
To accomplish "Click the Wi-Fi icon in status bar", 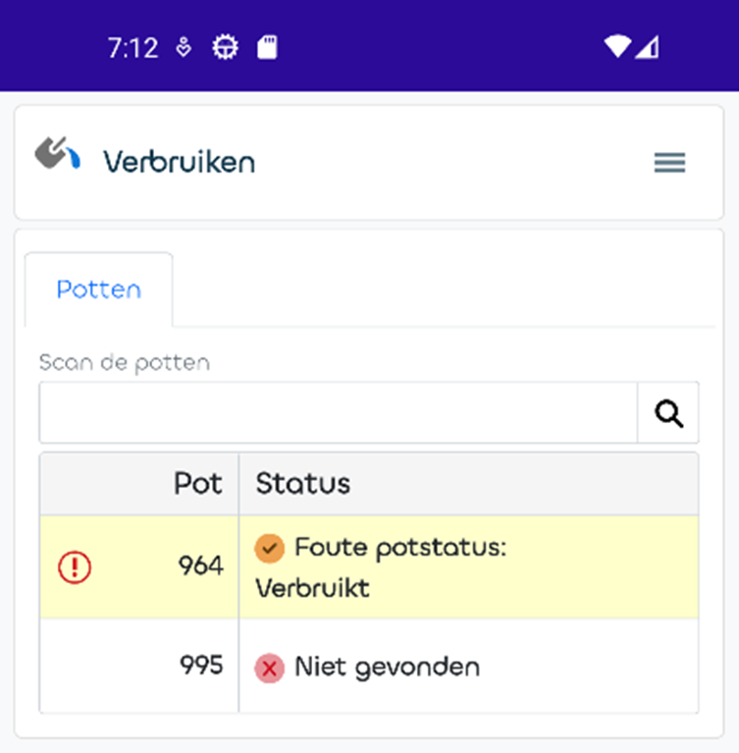I will point(616,47).
